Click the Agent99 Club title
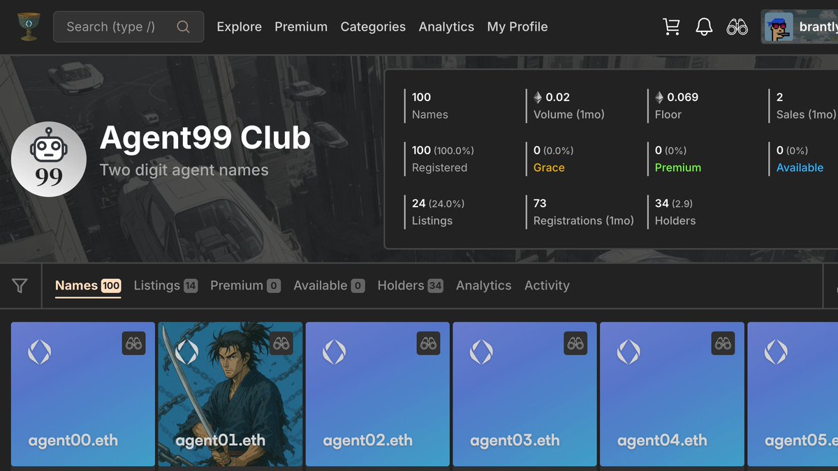The height and width of the screenshot is (471, 838). tap(205, 138)
